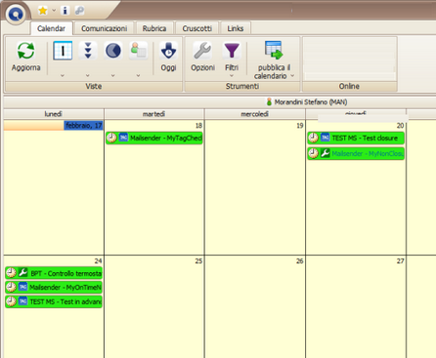Expand dropdown arrow under day view icon
436x358 pixels.
[x=63, y=75]
